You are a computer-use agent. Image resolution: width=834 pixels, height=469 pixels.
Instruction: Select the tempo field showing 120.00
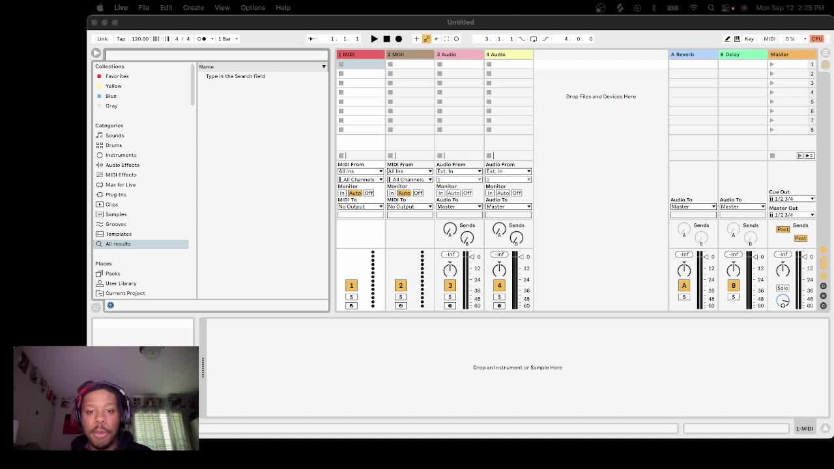pyautogui.click(x=140, y=38)
